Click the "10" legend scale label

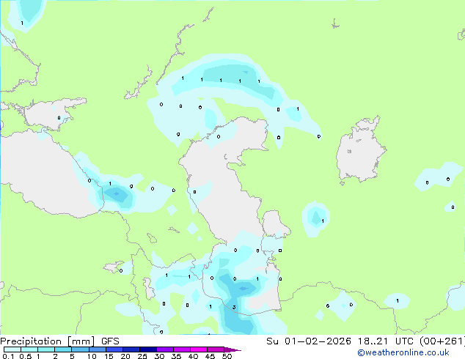(x=92, y=356)
